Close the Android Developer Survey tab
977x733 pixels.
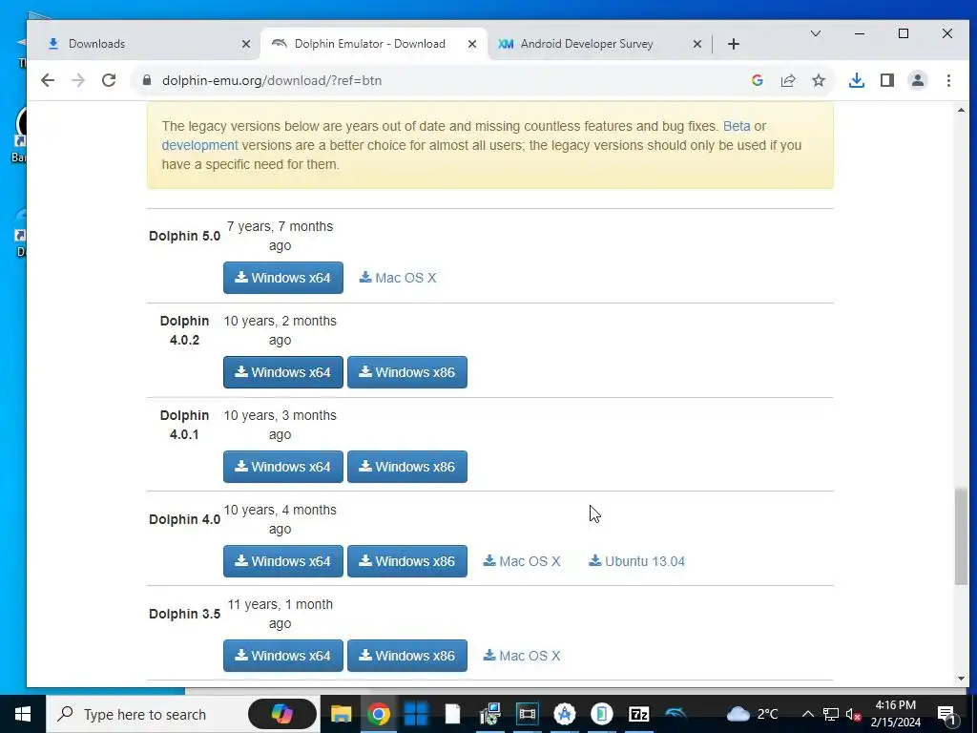697,44
